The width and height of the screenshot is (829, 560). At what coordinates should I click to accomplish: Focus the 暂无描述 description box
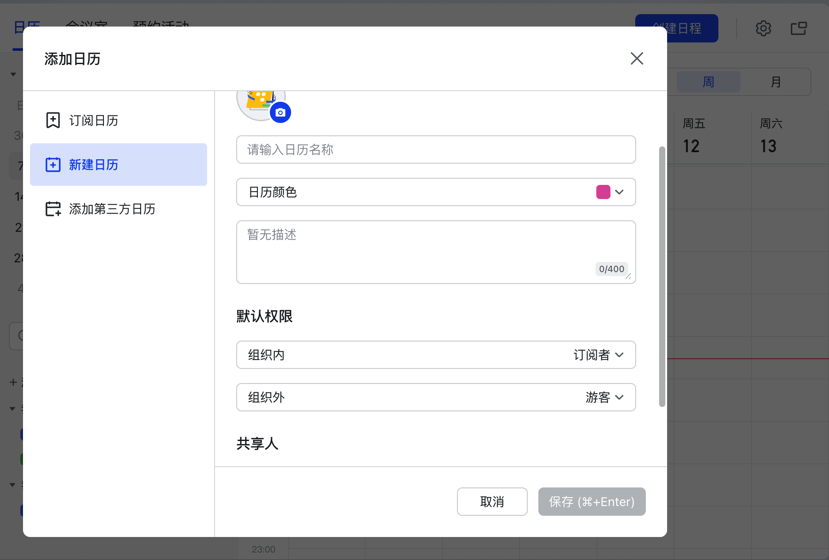pos(436,252)
